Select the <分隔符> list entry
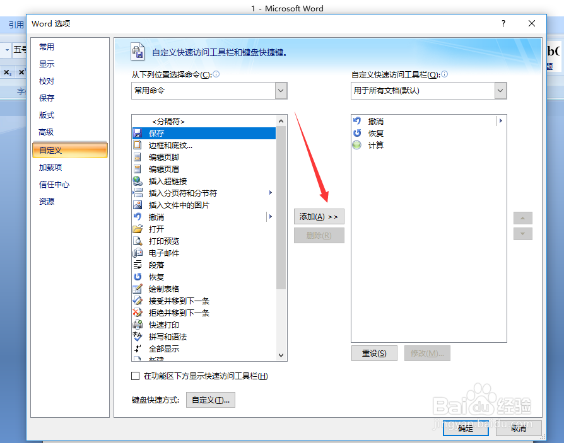 tap(204, 122)
